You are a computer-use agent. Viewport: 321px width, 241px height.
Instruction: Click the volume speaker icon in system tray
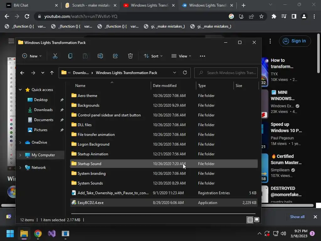coord(283,233)
